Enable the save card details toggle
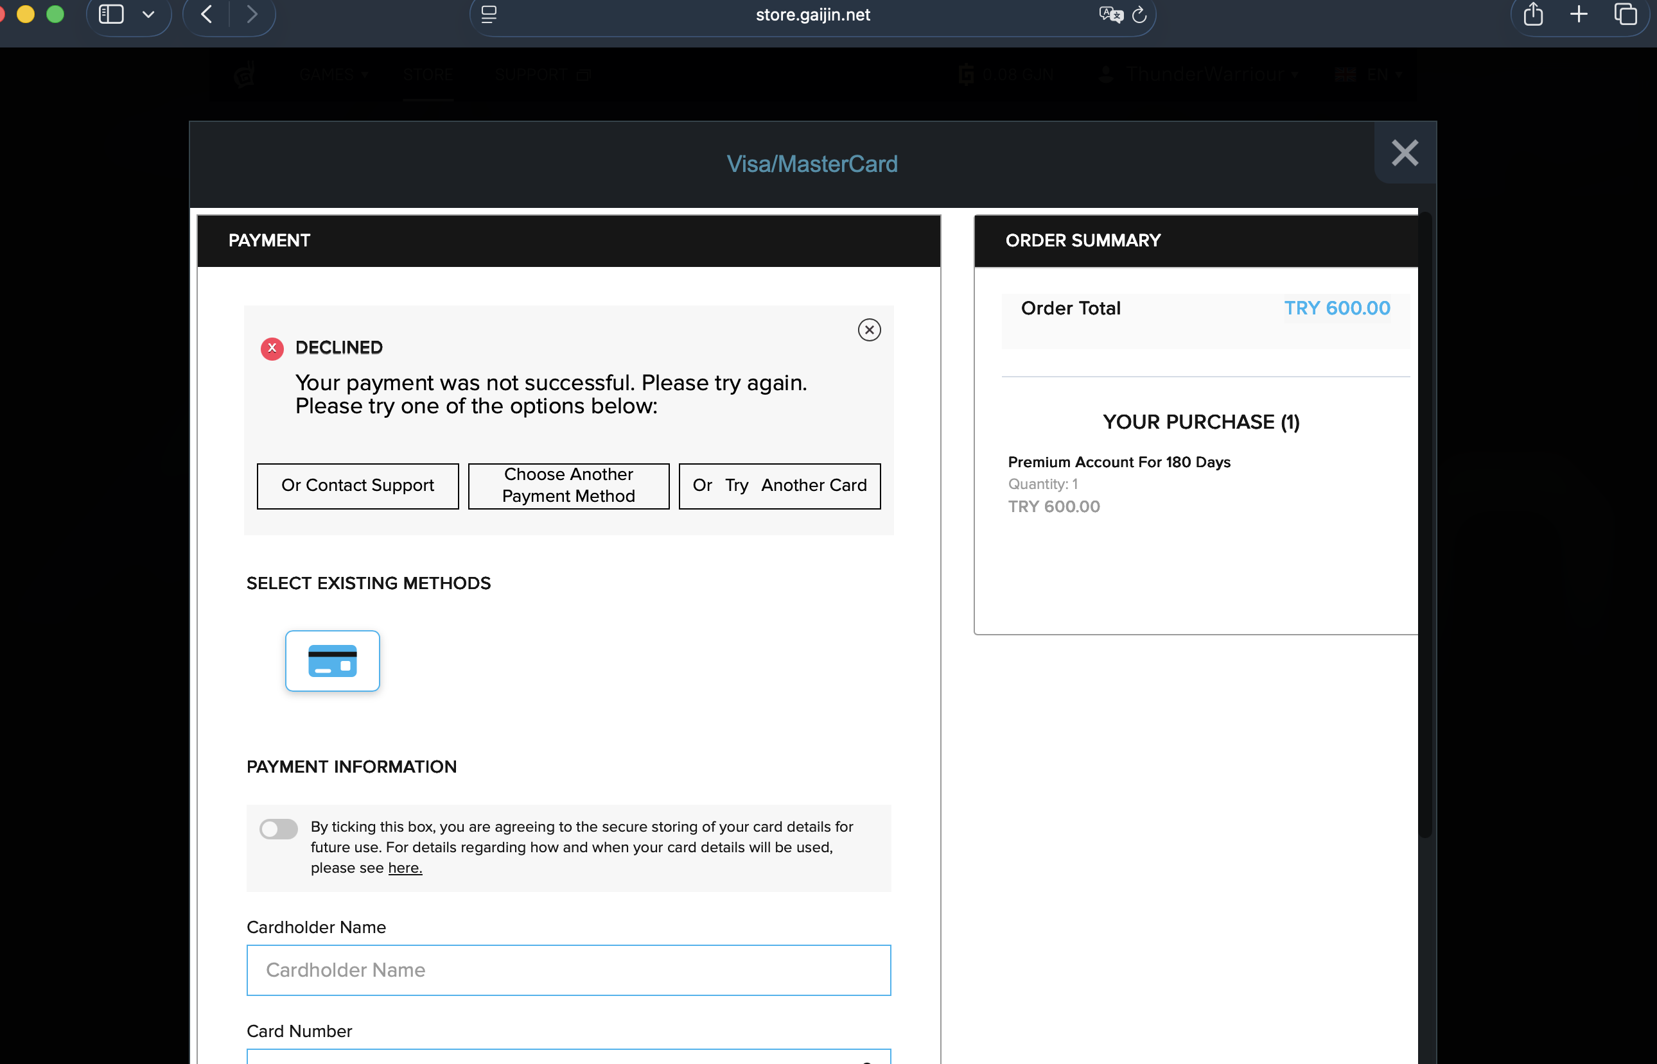This screenshot has height=1064, width=1657. [279, 828]
